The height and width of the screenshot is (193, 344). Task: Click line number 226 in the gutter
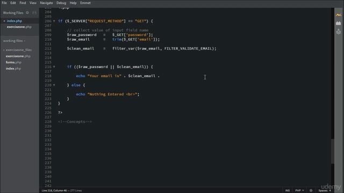click(x=48, y=113)
